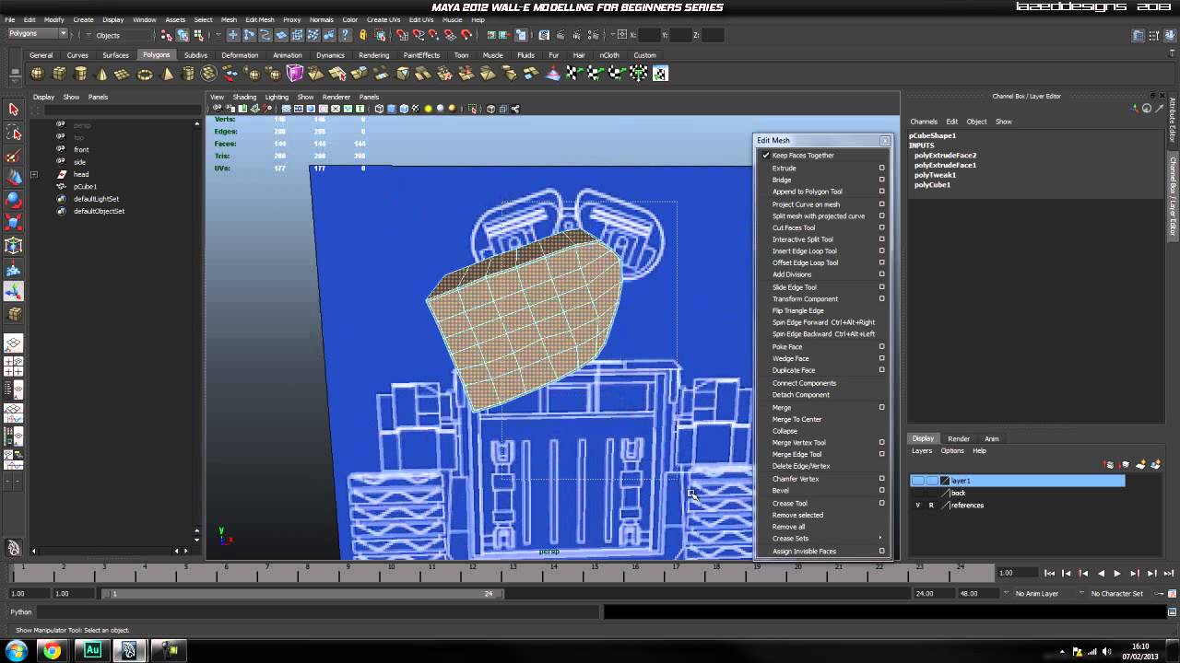
Task: Open the UV Texture Editor shelf icon
Action: click(660, 74)
